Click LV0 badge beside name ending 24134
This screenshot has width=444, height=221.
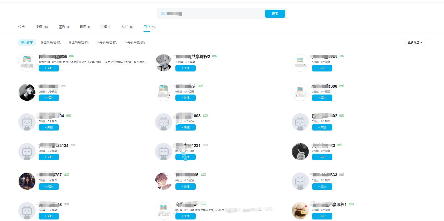[x=73, y=145]
